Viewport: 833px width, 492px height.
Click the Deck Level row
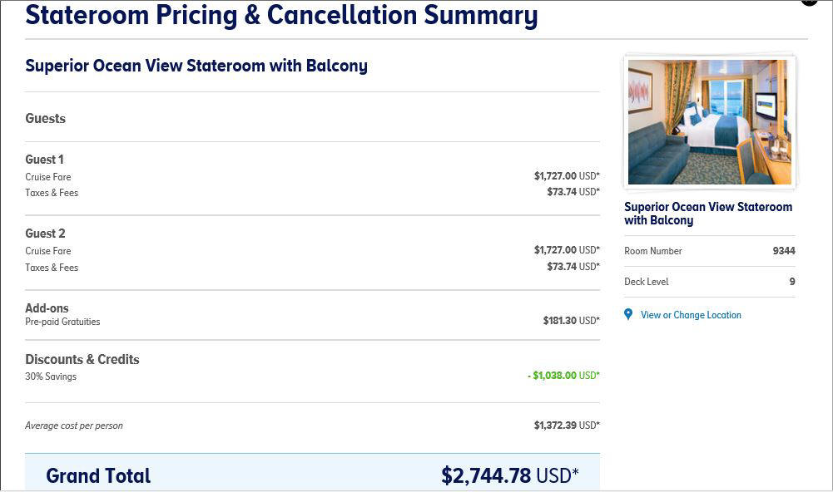coord(709,281)
